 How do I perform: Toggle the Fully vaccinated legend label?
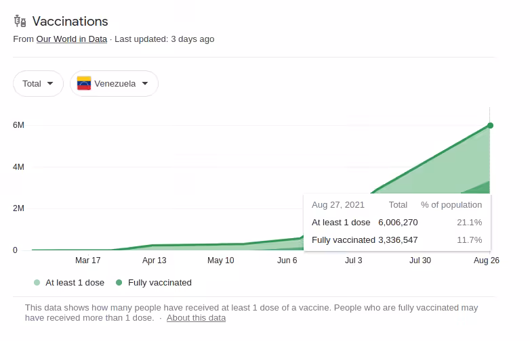tap(159, 283)
